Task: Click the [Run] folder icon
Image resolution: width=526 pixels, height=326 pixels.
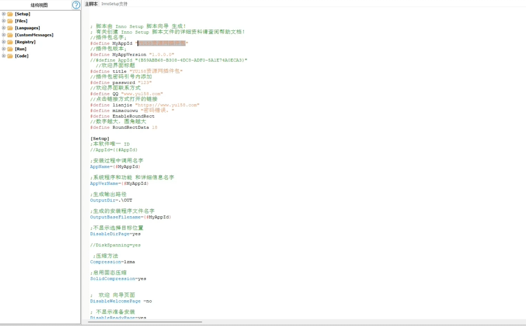Action: coord(10,49)
